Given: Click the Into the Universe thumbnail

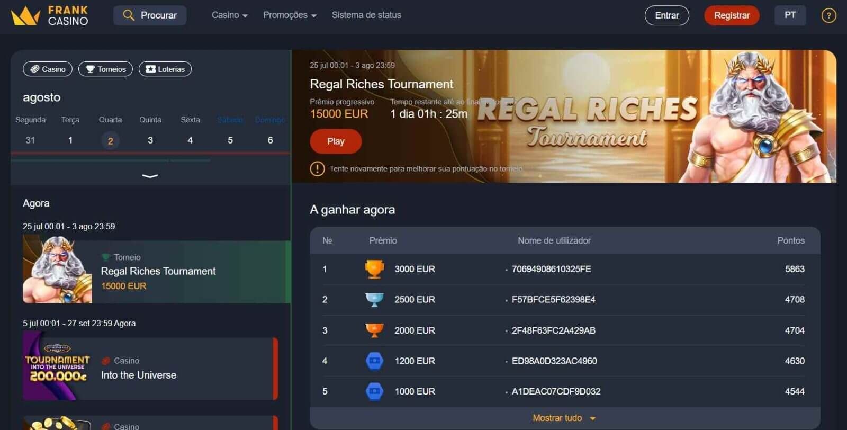Looking at the screenshot, I should (57, 365).
